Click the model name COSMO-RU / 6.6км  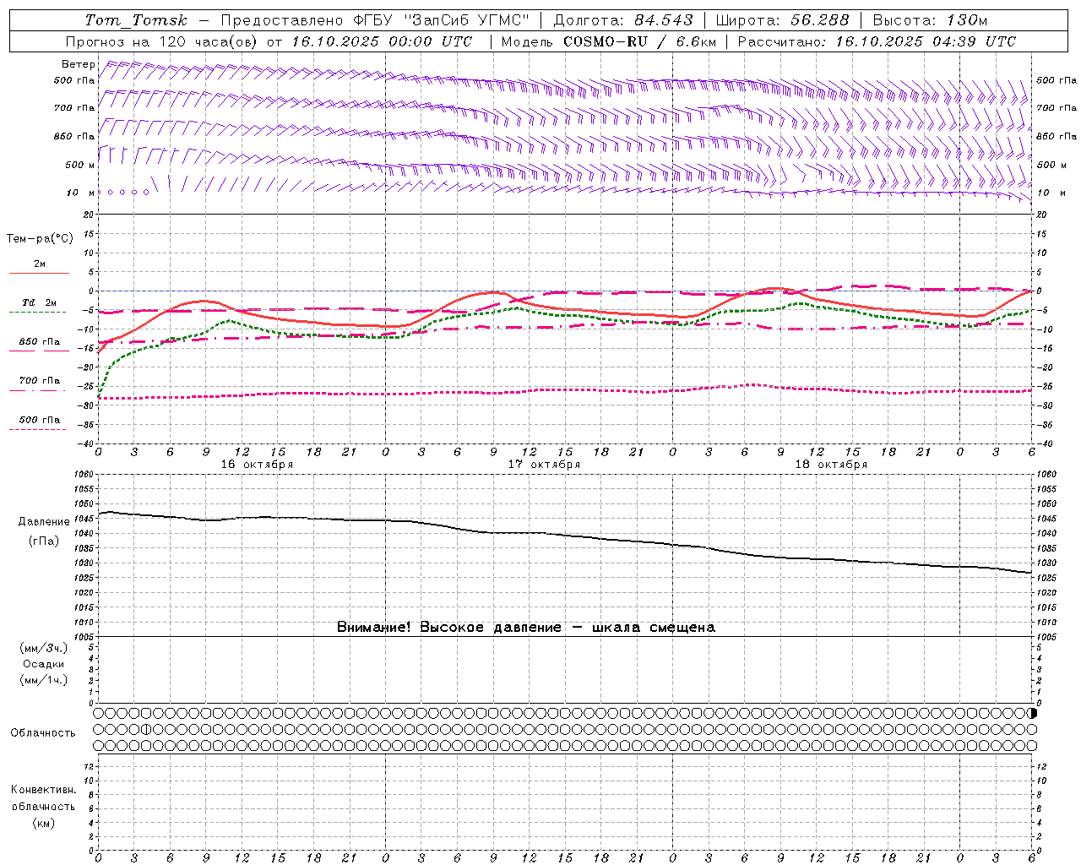pyautogui.click(x=639, y=41)
